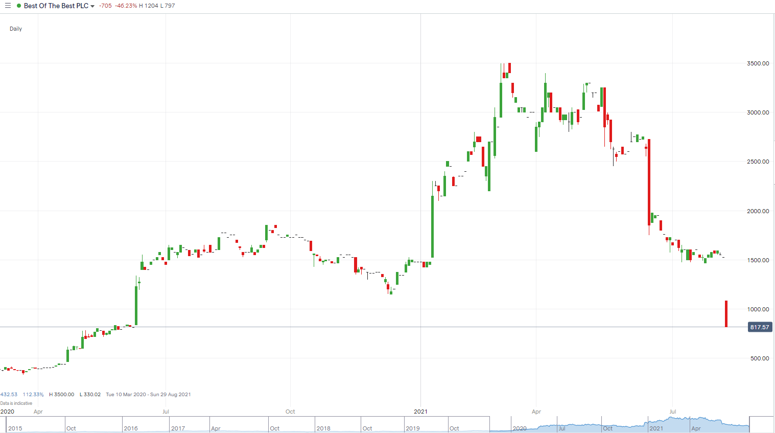
Task: Jump to 2019 in the navigator strip
Action: coord(413,428)
